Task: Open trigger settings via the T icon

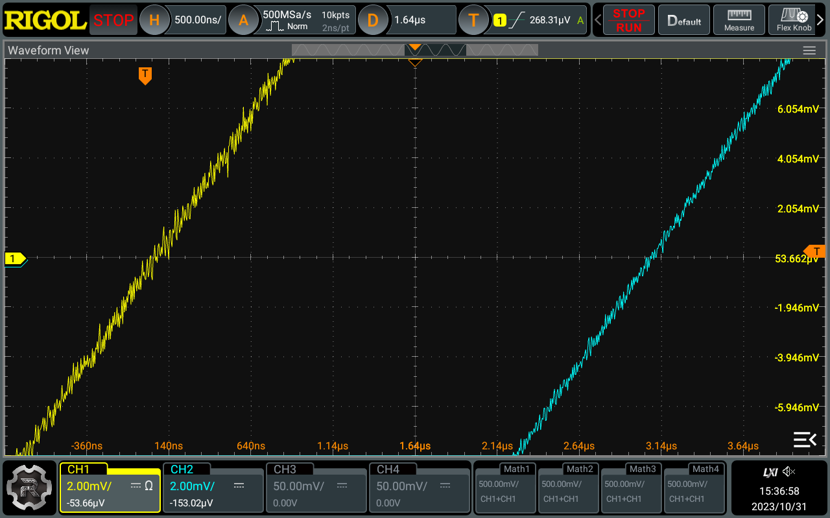Action: pos(474,20)
